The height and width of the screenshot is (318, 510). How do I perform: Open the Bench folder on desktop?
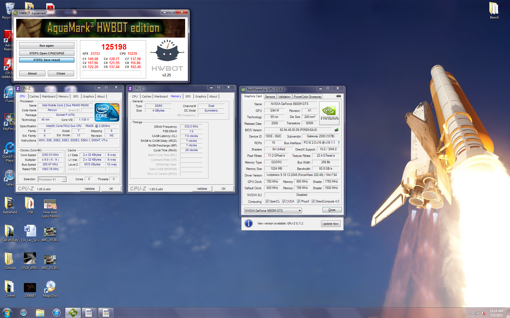click(494, 11)
